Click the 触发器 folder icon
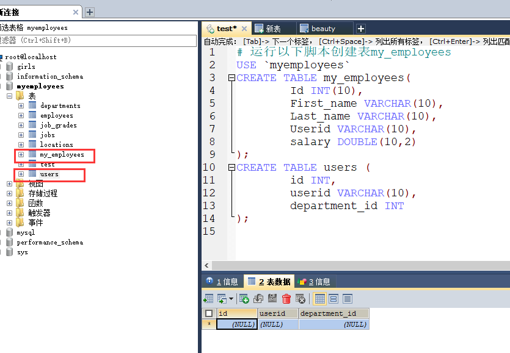The height and width of the screenshot is (353, 510). point(20,213)
